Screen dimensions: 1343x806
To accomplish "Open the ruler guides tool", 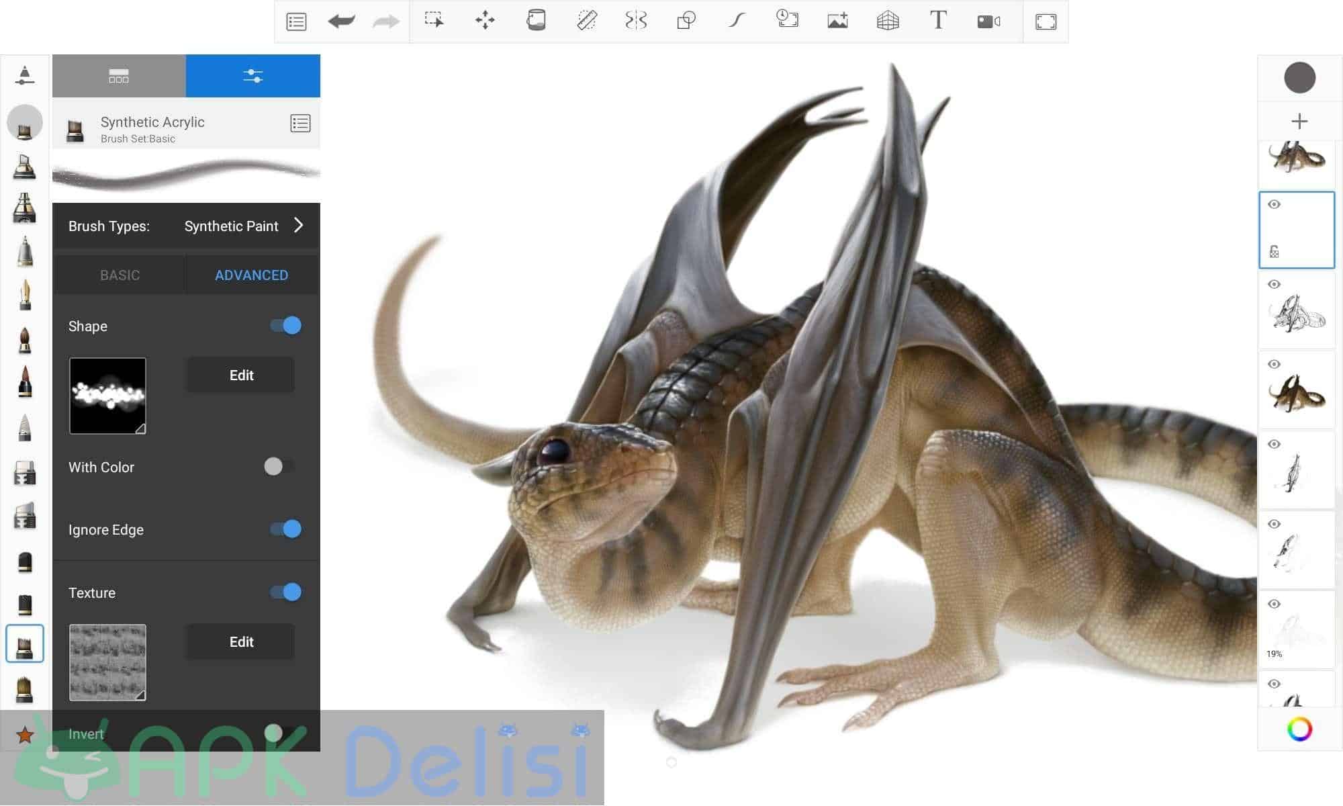I will (x=586, y=20).
